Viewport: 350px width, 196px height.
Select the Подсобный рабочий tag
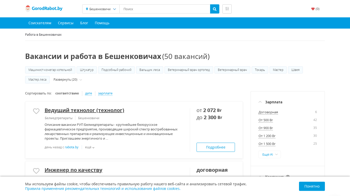(x=116, y=70)
